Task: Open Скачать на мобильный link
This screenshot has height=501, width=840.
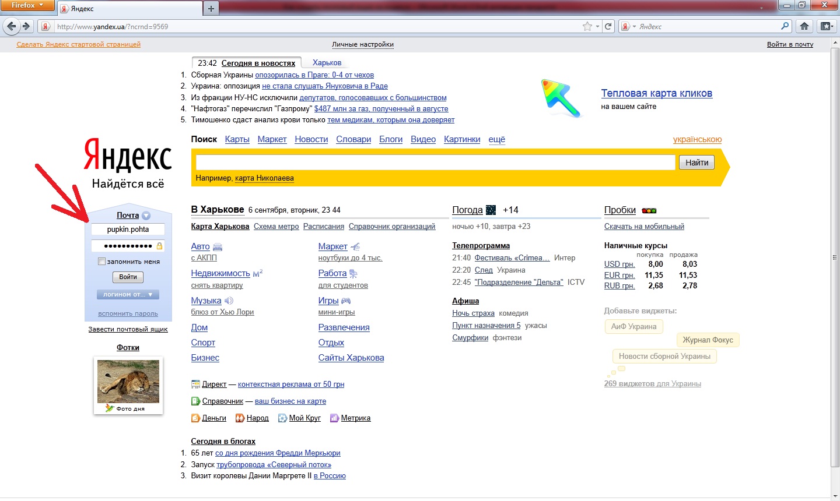Action: 644,227
